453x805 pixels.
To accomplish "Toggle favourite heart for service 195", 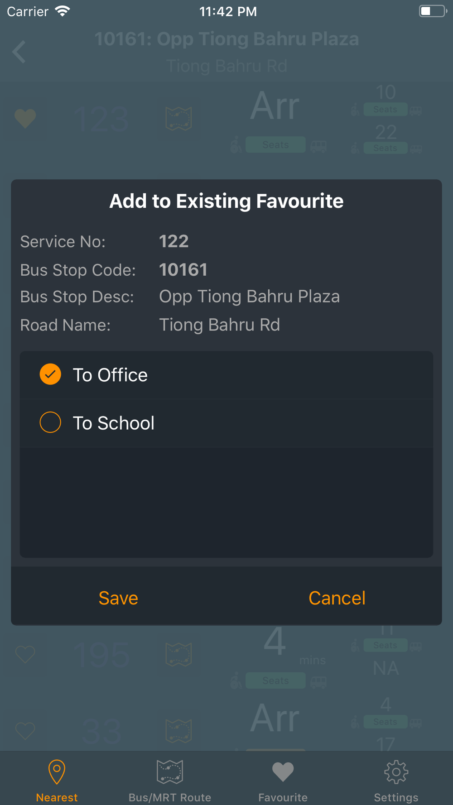I will (25, 654).
